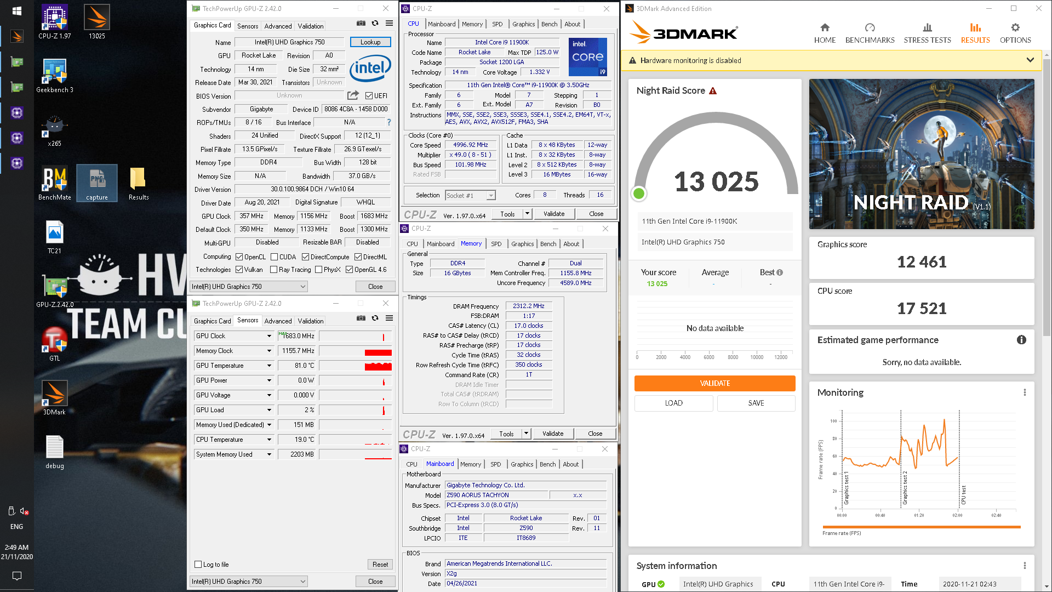
Task: Open Monitoring panel three-dot menu
Action: point(1025,392)
